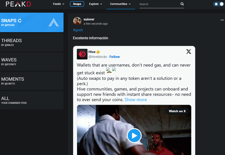Click the #gosh hashtag
Screen dimensions: 225x155
pyautogui.click(x=78, y=30)
